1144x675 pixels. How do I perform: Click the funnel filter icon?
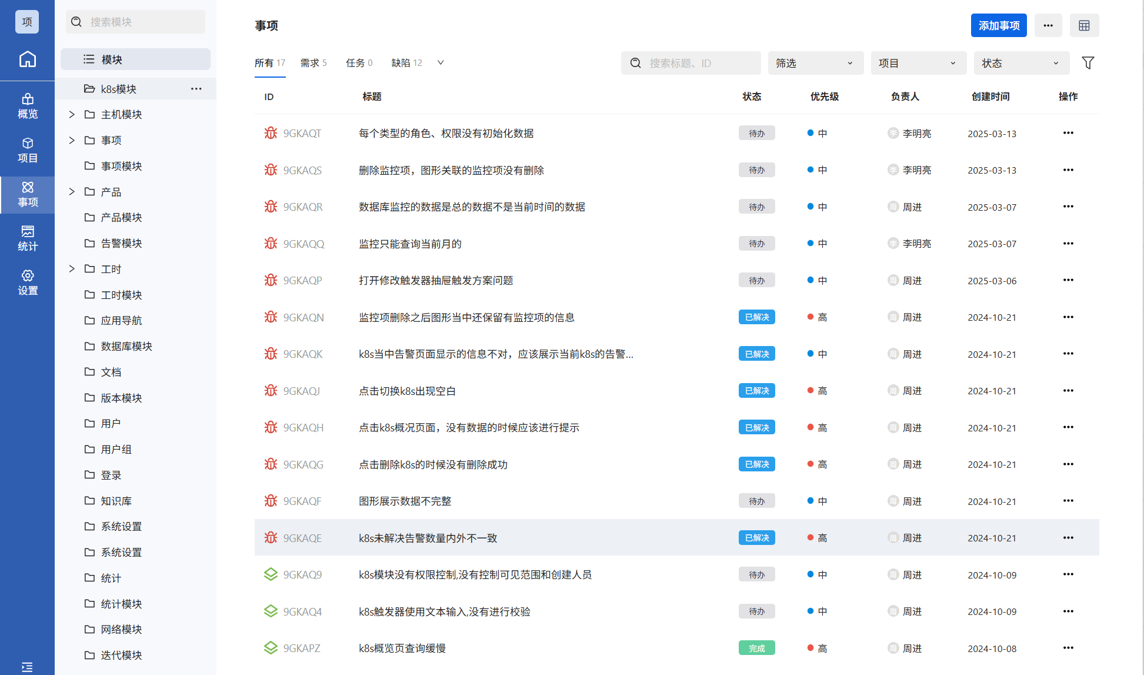(1088, 63)
